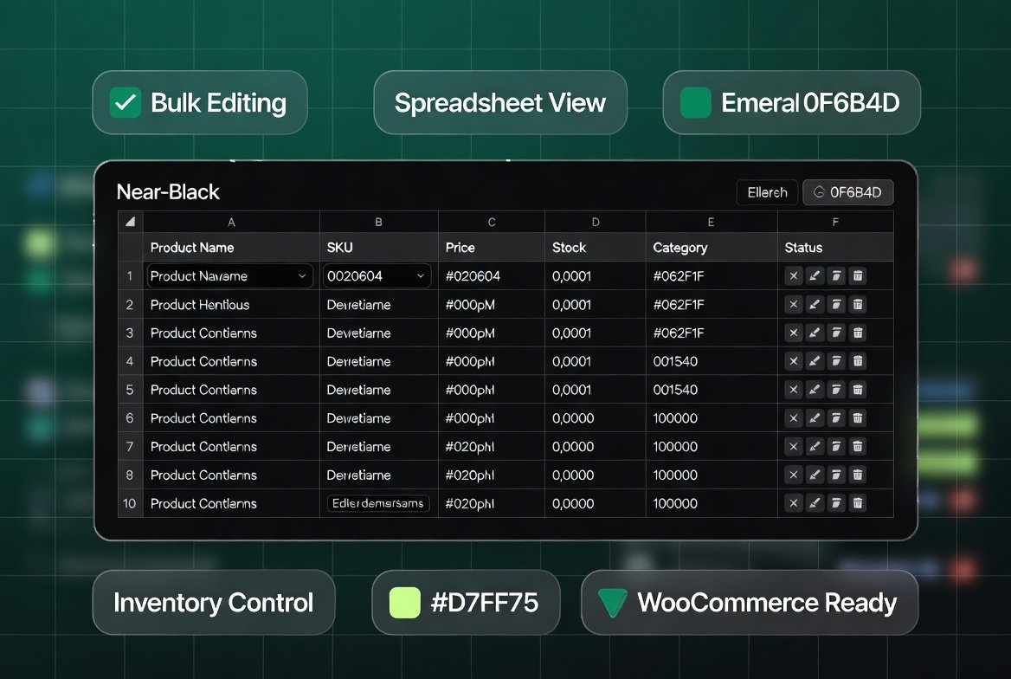Screen dimensions: 1011x679
Task: Pick the #D7FF75 lime swatch
Action: coord(405,603)
